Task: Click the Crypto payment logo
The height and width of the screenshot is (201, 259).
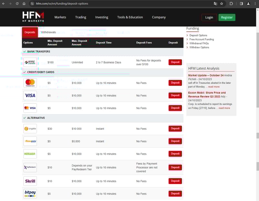Action: coord(30,129)
